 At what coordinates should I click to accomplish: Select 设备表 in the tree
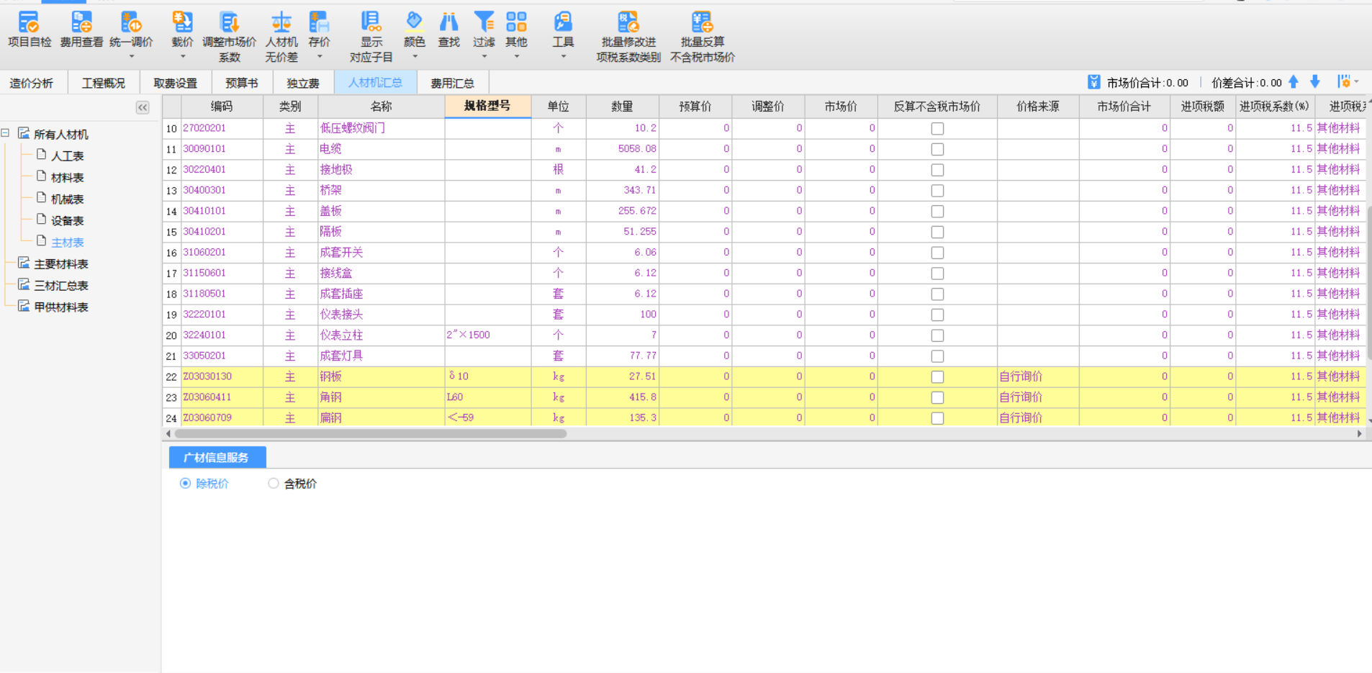tap(67, 220)
